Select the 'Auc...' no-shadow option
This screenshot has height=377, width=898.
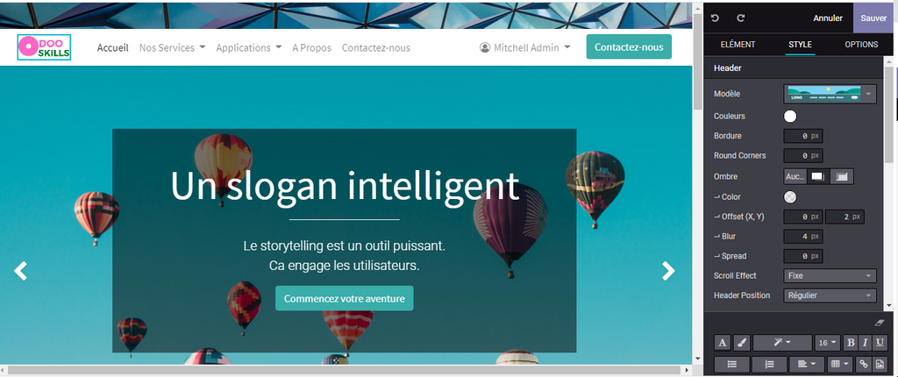(x=795, y=177)
